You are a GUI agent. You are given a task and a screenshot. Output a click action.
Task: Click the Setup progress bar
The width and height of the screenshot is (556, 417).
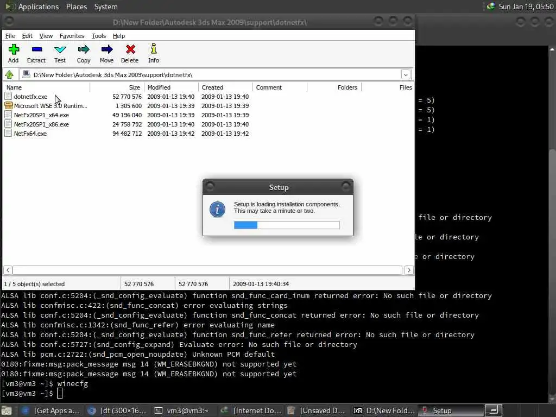pos(287,225)
